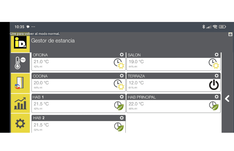This screenshot has height=151, width=234.
Task: Toggle OFICINA schedule comfort mode icon
Action: pyautogui.click(x=119, y=64)
